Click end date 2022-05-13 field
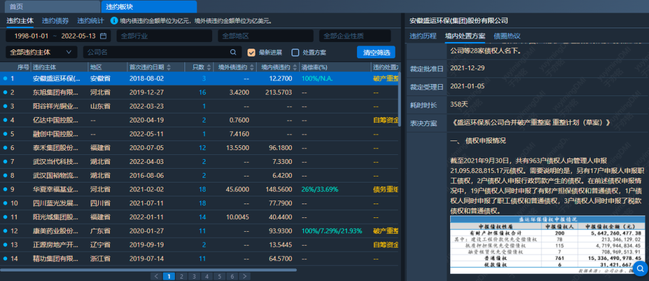The width and height of the screenshot is (649, 281). click(x=78, y=36)
